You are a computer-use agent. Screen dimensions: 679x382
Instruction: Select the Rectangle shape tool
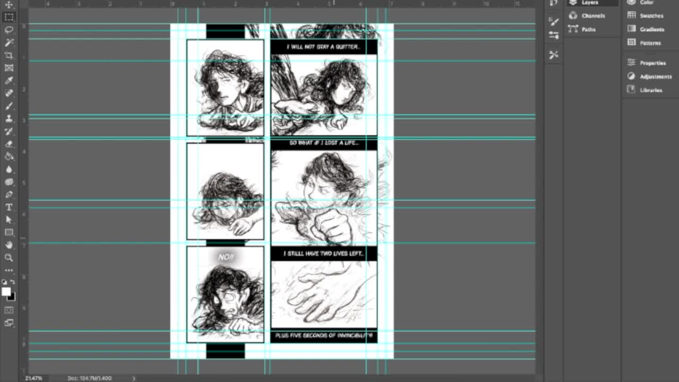point(9,232)
